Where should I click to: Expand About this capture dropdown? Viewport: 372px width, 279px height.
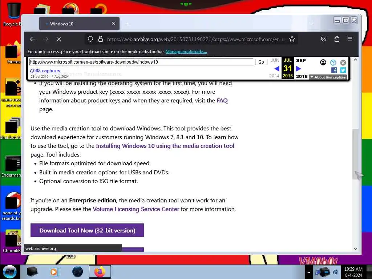pyautogui.click(x=328, y=77)
